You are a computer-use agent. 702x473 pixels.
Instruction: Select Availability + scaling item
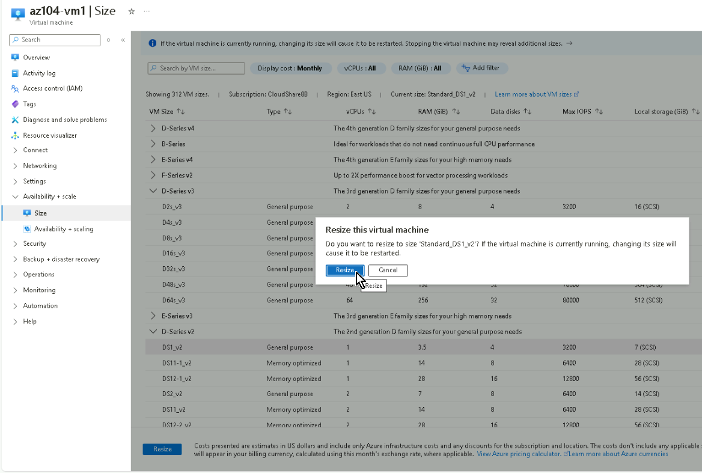coord(64,228)
